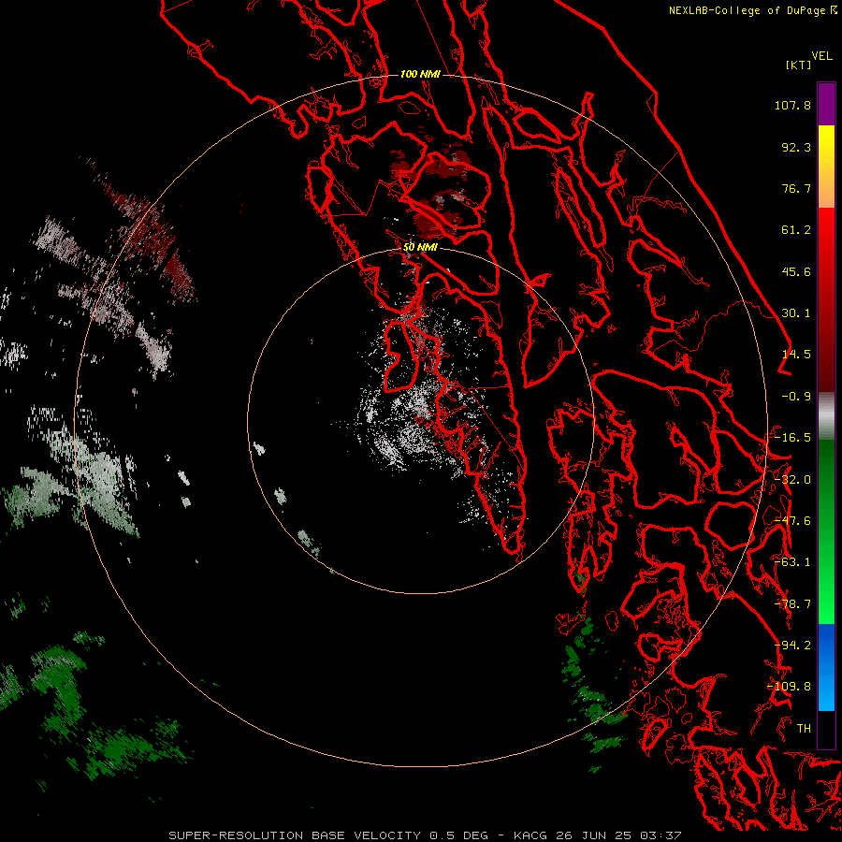Click the 30.1 legend value
Image resolution: width=842 pixels, height=842 pixels.
click(x=796, y=313)
